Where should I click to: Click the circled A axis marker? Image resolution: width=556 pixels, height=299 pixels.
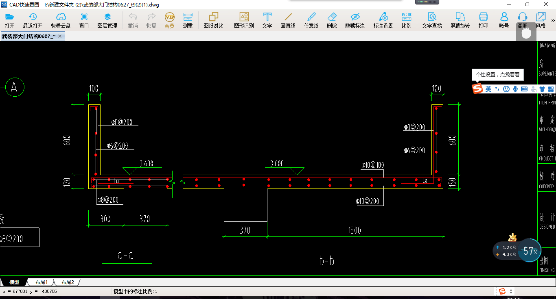point(15,87)
